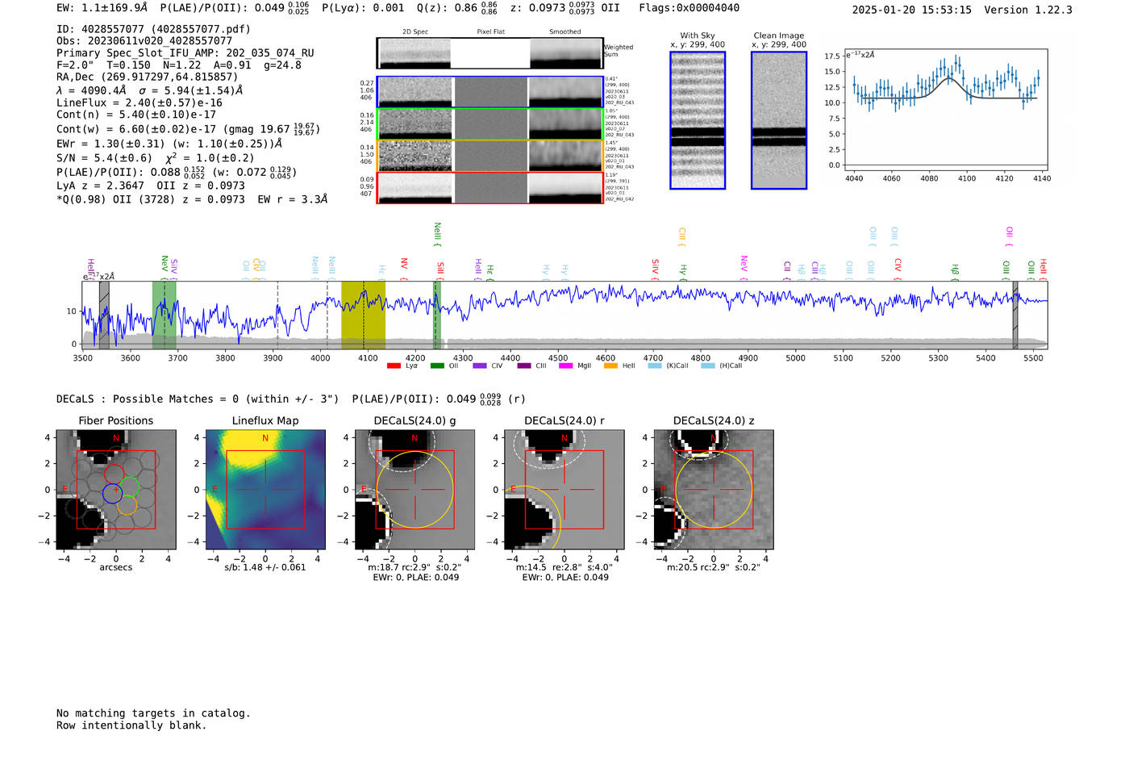Click the Primary Spec_Slot_IFU_AMP line
The width and height of the screenshot is (1129, 769).
(x=185, y=52)
